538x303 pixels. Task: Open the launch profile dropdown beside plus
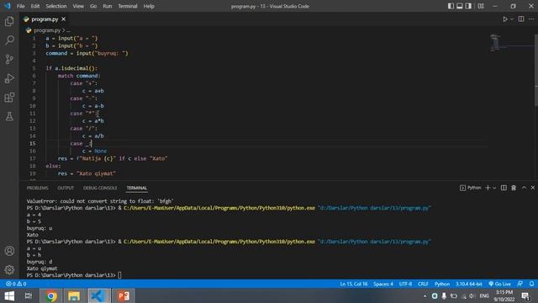(494, 188)
